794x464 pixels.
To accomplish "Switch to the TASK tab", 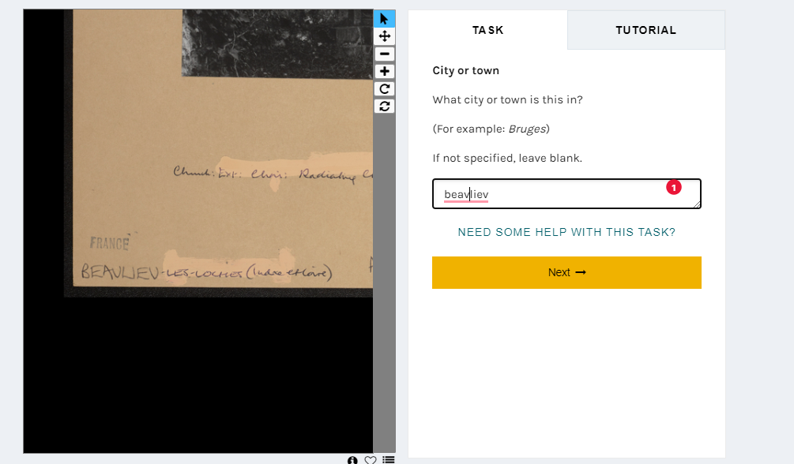I will click(487, 30).
